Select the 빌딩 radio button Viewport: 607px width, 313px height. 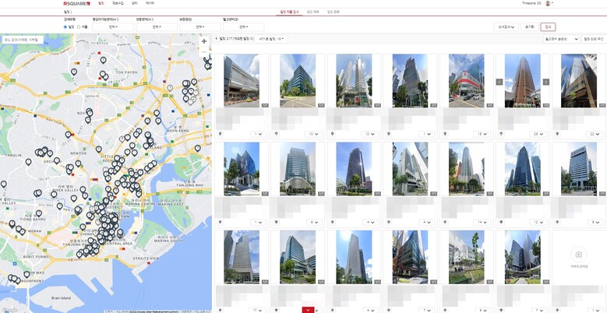(65, 26)
